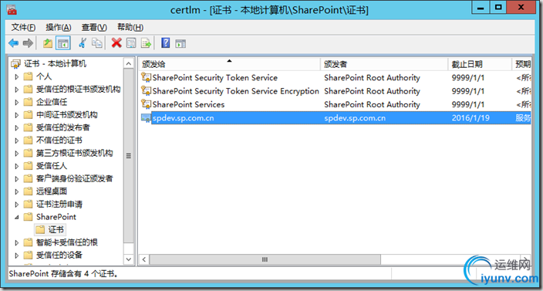Click the 企业信任 folder icon
This screenshot has width=543, height=291.
coord(28,102)
